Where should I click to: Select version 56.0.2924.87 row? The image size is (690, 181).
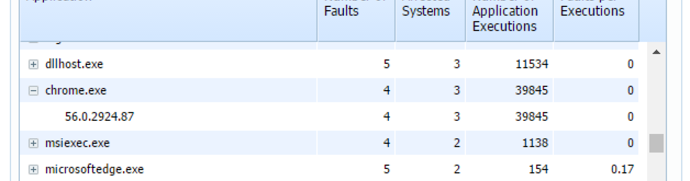[x=329, y=117]
